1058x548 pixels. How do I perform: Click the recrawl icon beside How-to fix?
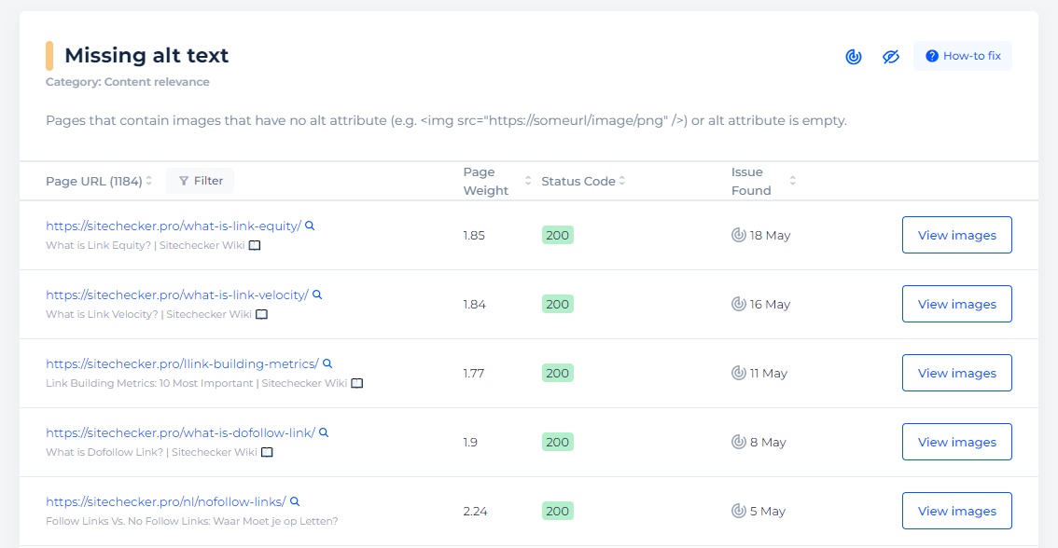click(x=854, y=57)
